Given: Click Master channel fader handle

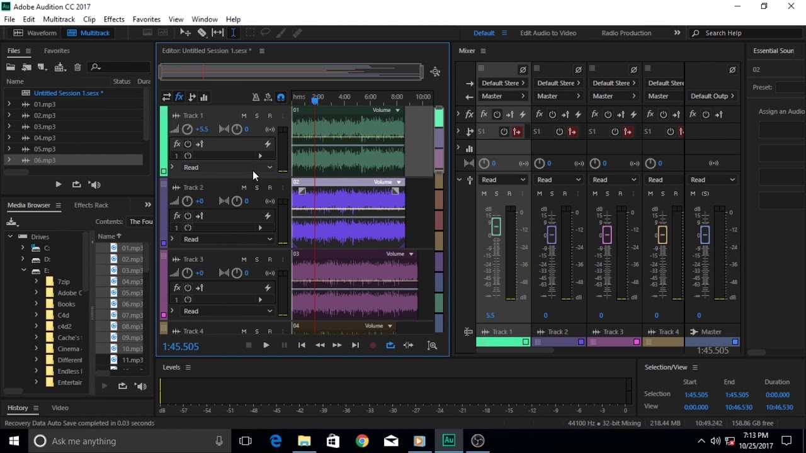Looking at the screenshot, I should (705, 235).
